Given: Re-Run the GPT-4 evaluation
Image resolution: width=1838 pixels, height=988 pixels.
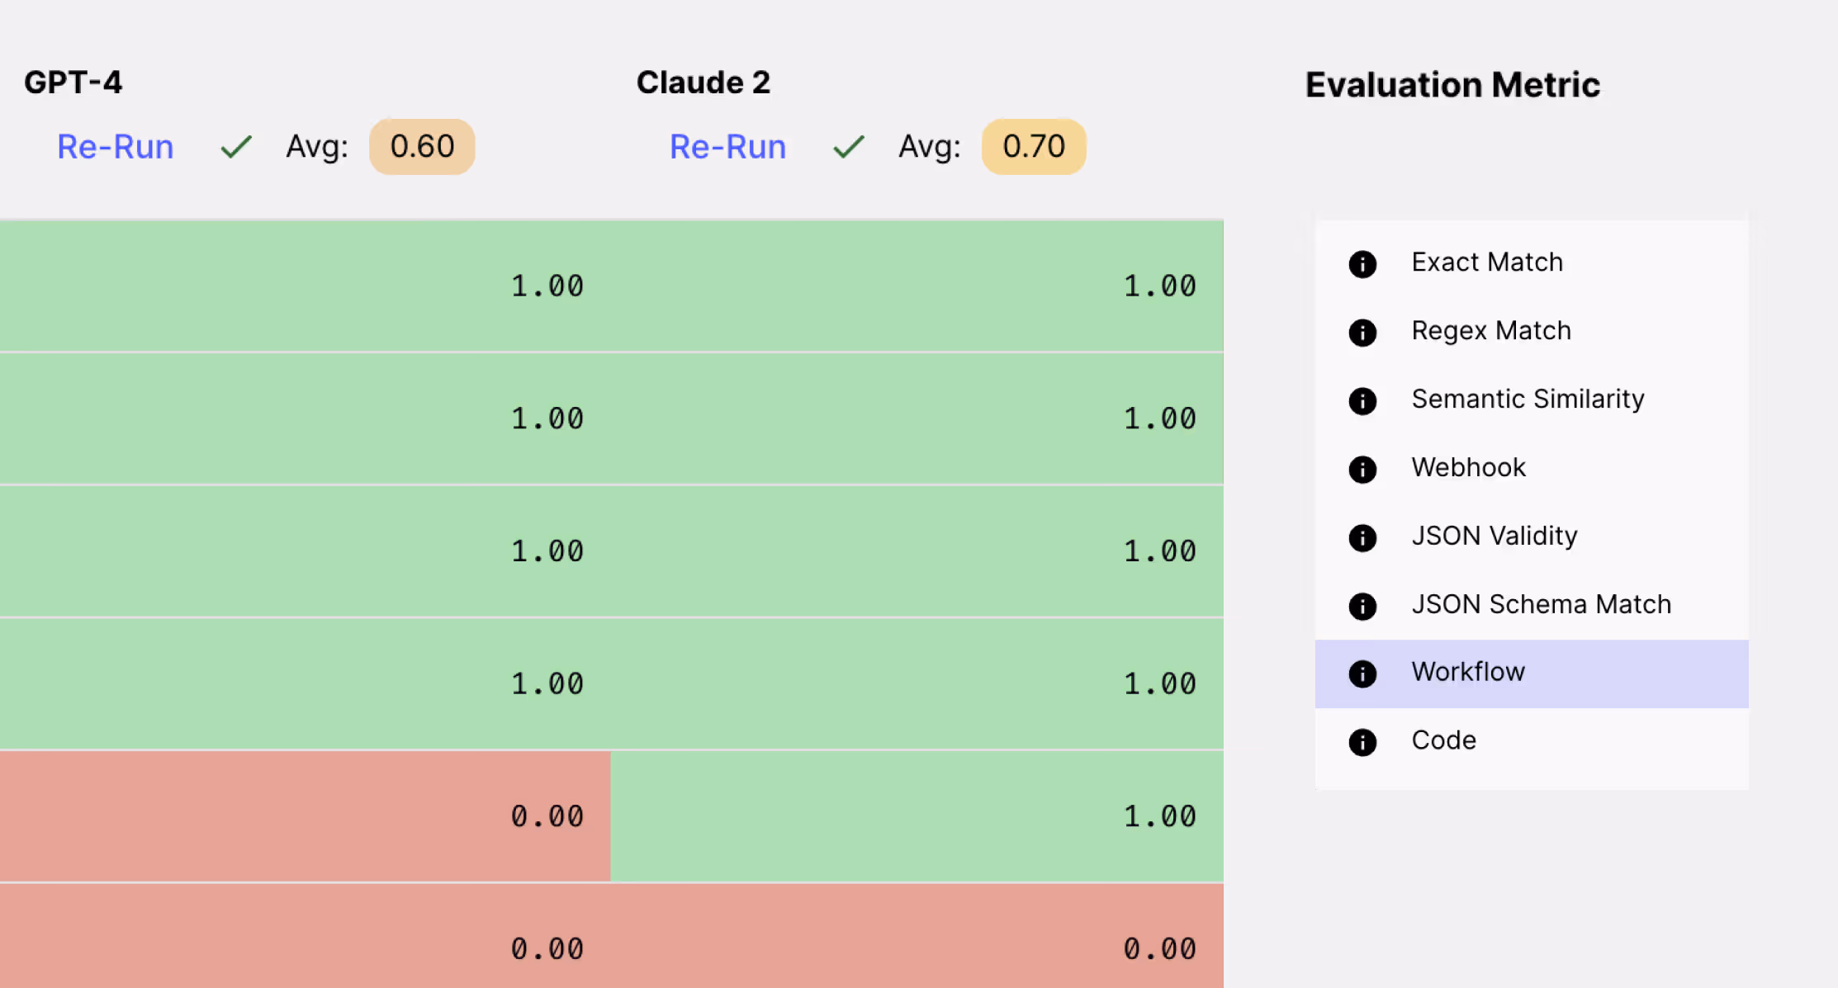Looking at the screenshot, I should point(116,147).
